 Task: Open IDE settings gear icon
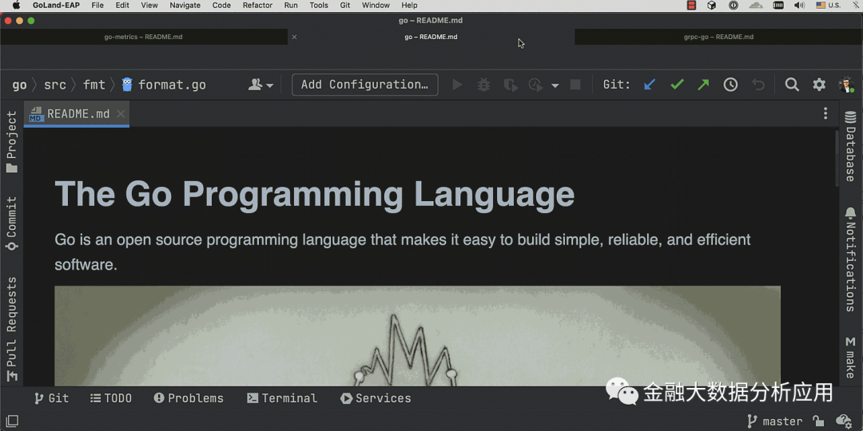tap(819, 85)
